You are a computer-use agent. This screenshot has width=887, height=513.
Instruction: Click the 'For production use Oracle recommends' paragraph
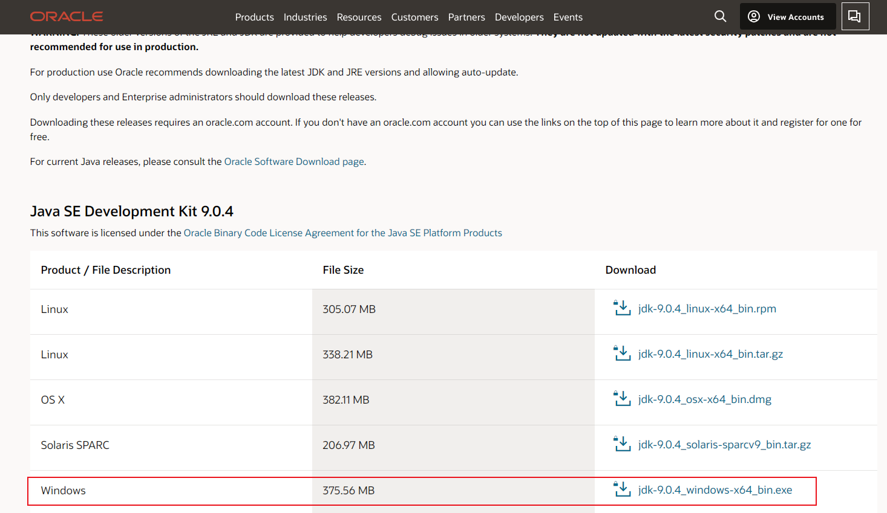click(274, 72)
